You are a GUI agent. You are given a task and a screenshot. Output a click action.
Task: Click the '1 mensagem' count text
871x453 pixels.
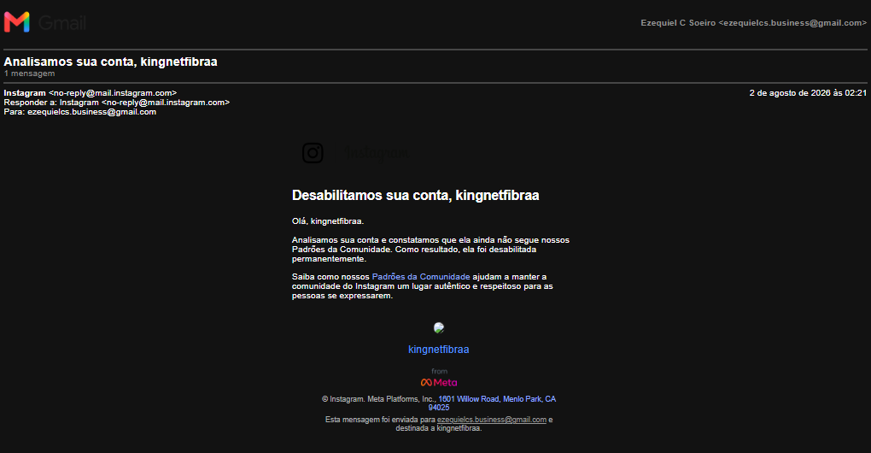[29, 74]
